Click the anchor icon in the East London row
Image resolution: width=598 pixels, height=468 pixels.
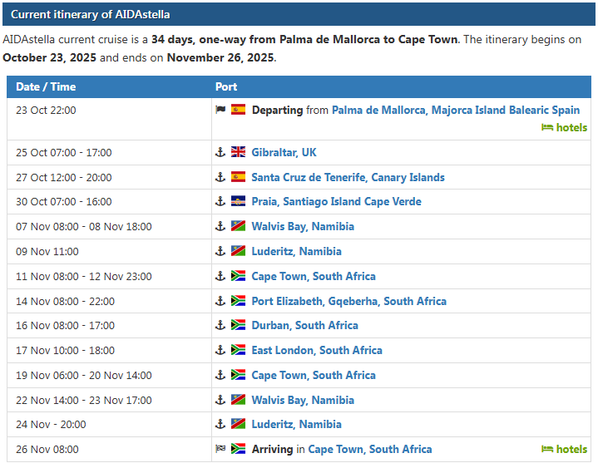[220, 350]
